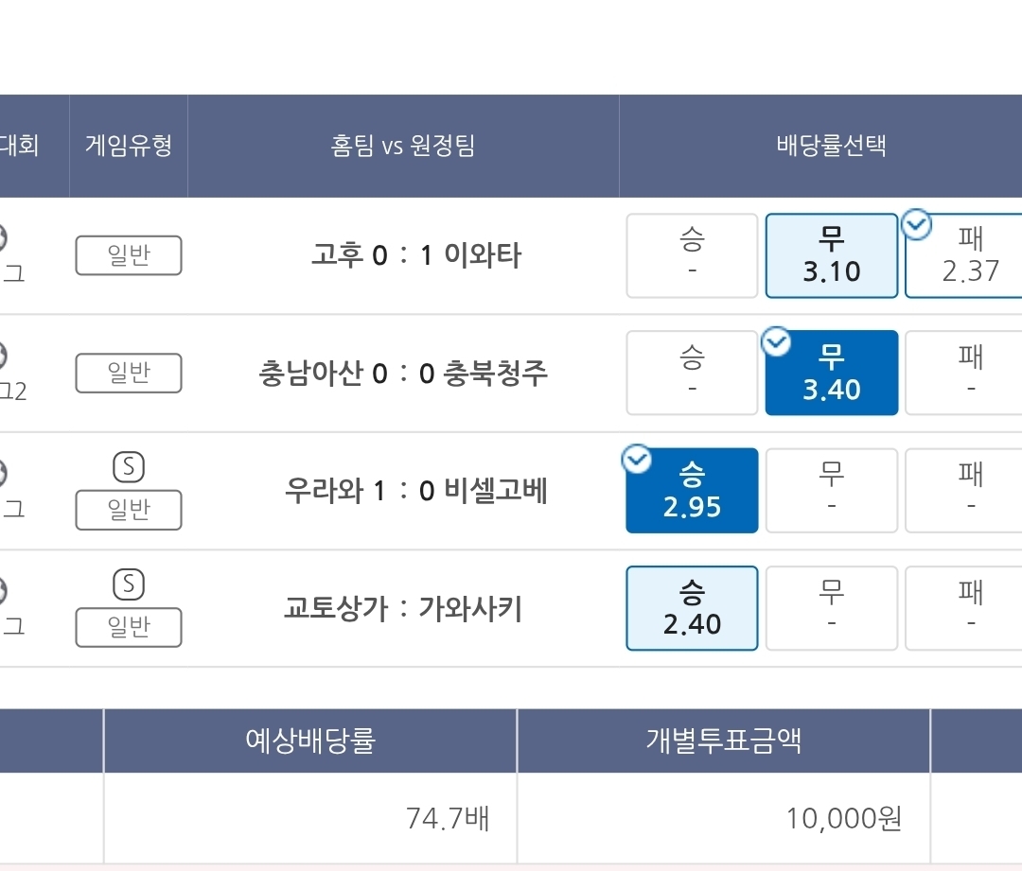Viewport: 1022px width, 871px height.
Task: Click the 게임유형 column header
Action: (x=129, y=146)
